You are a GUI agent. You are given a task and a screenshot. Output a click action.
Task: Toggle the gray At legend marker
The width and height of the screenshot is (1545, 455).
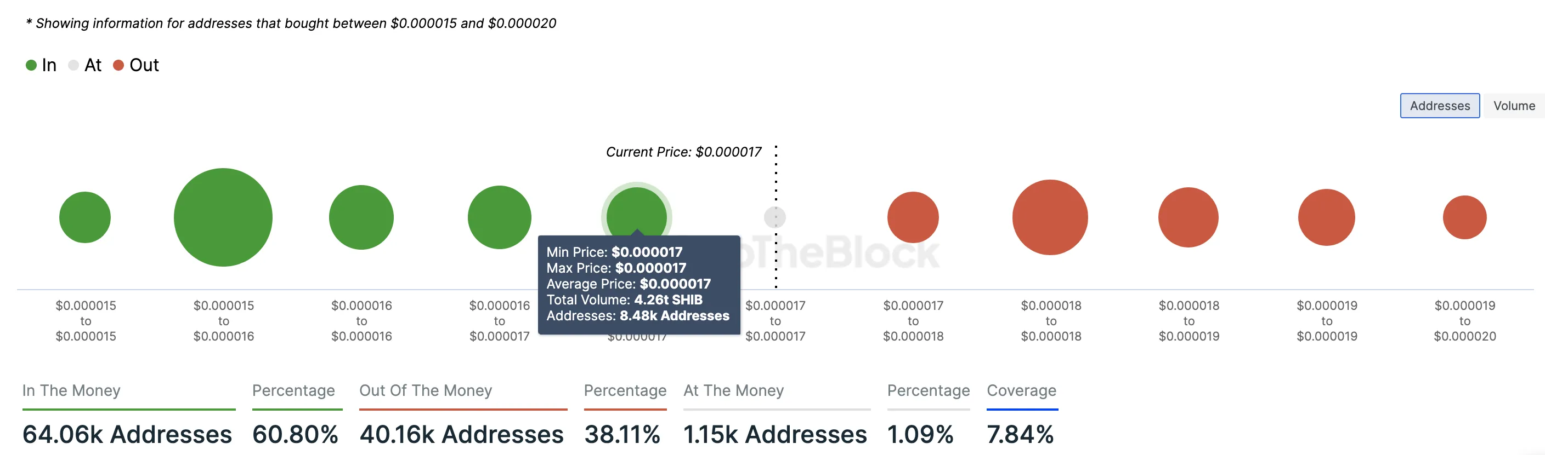click(73, 65)
